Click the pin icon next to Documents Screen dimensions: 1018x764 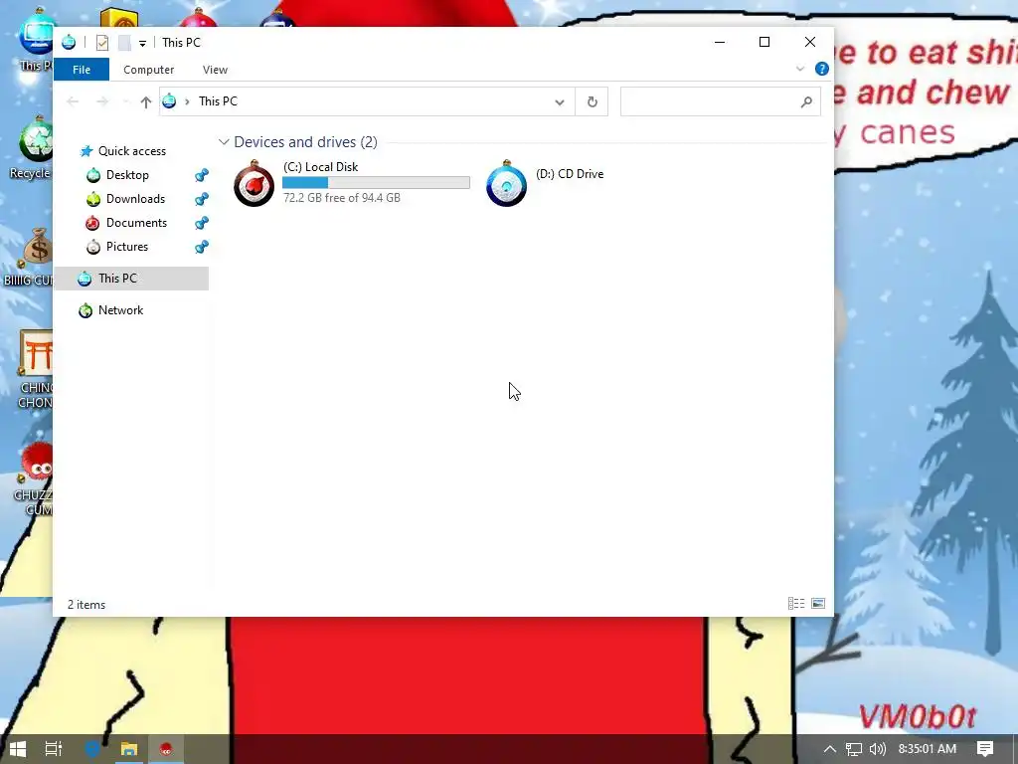202,223
